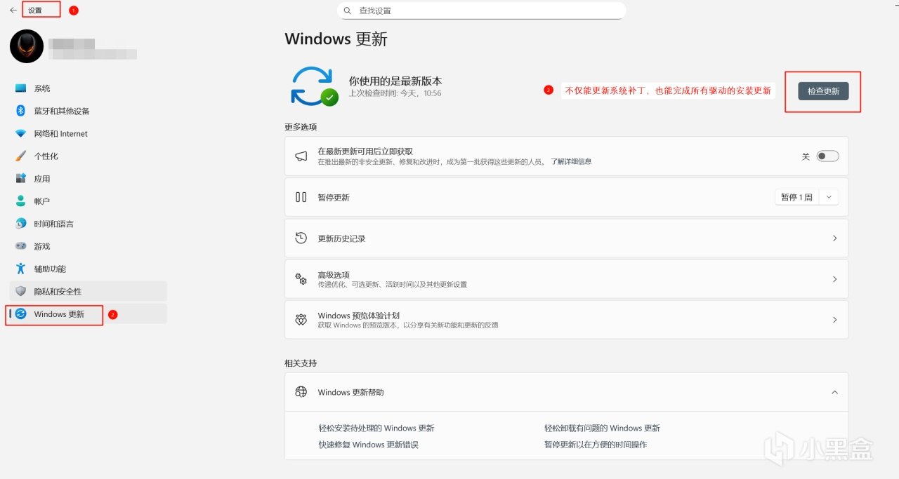The width and height of the screenshot is (899, 479).
Task: Click the 上次检查时间: 今天, 10:56 text
Action: (395, 93)
